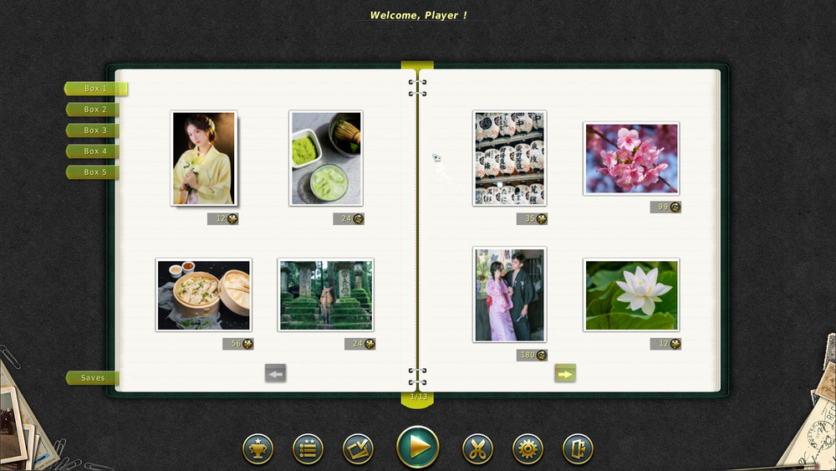Pick the paper lanterns puzzle image
The width and height of the screenshot is (836, 471).
click(509, 158)
